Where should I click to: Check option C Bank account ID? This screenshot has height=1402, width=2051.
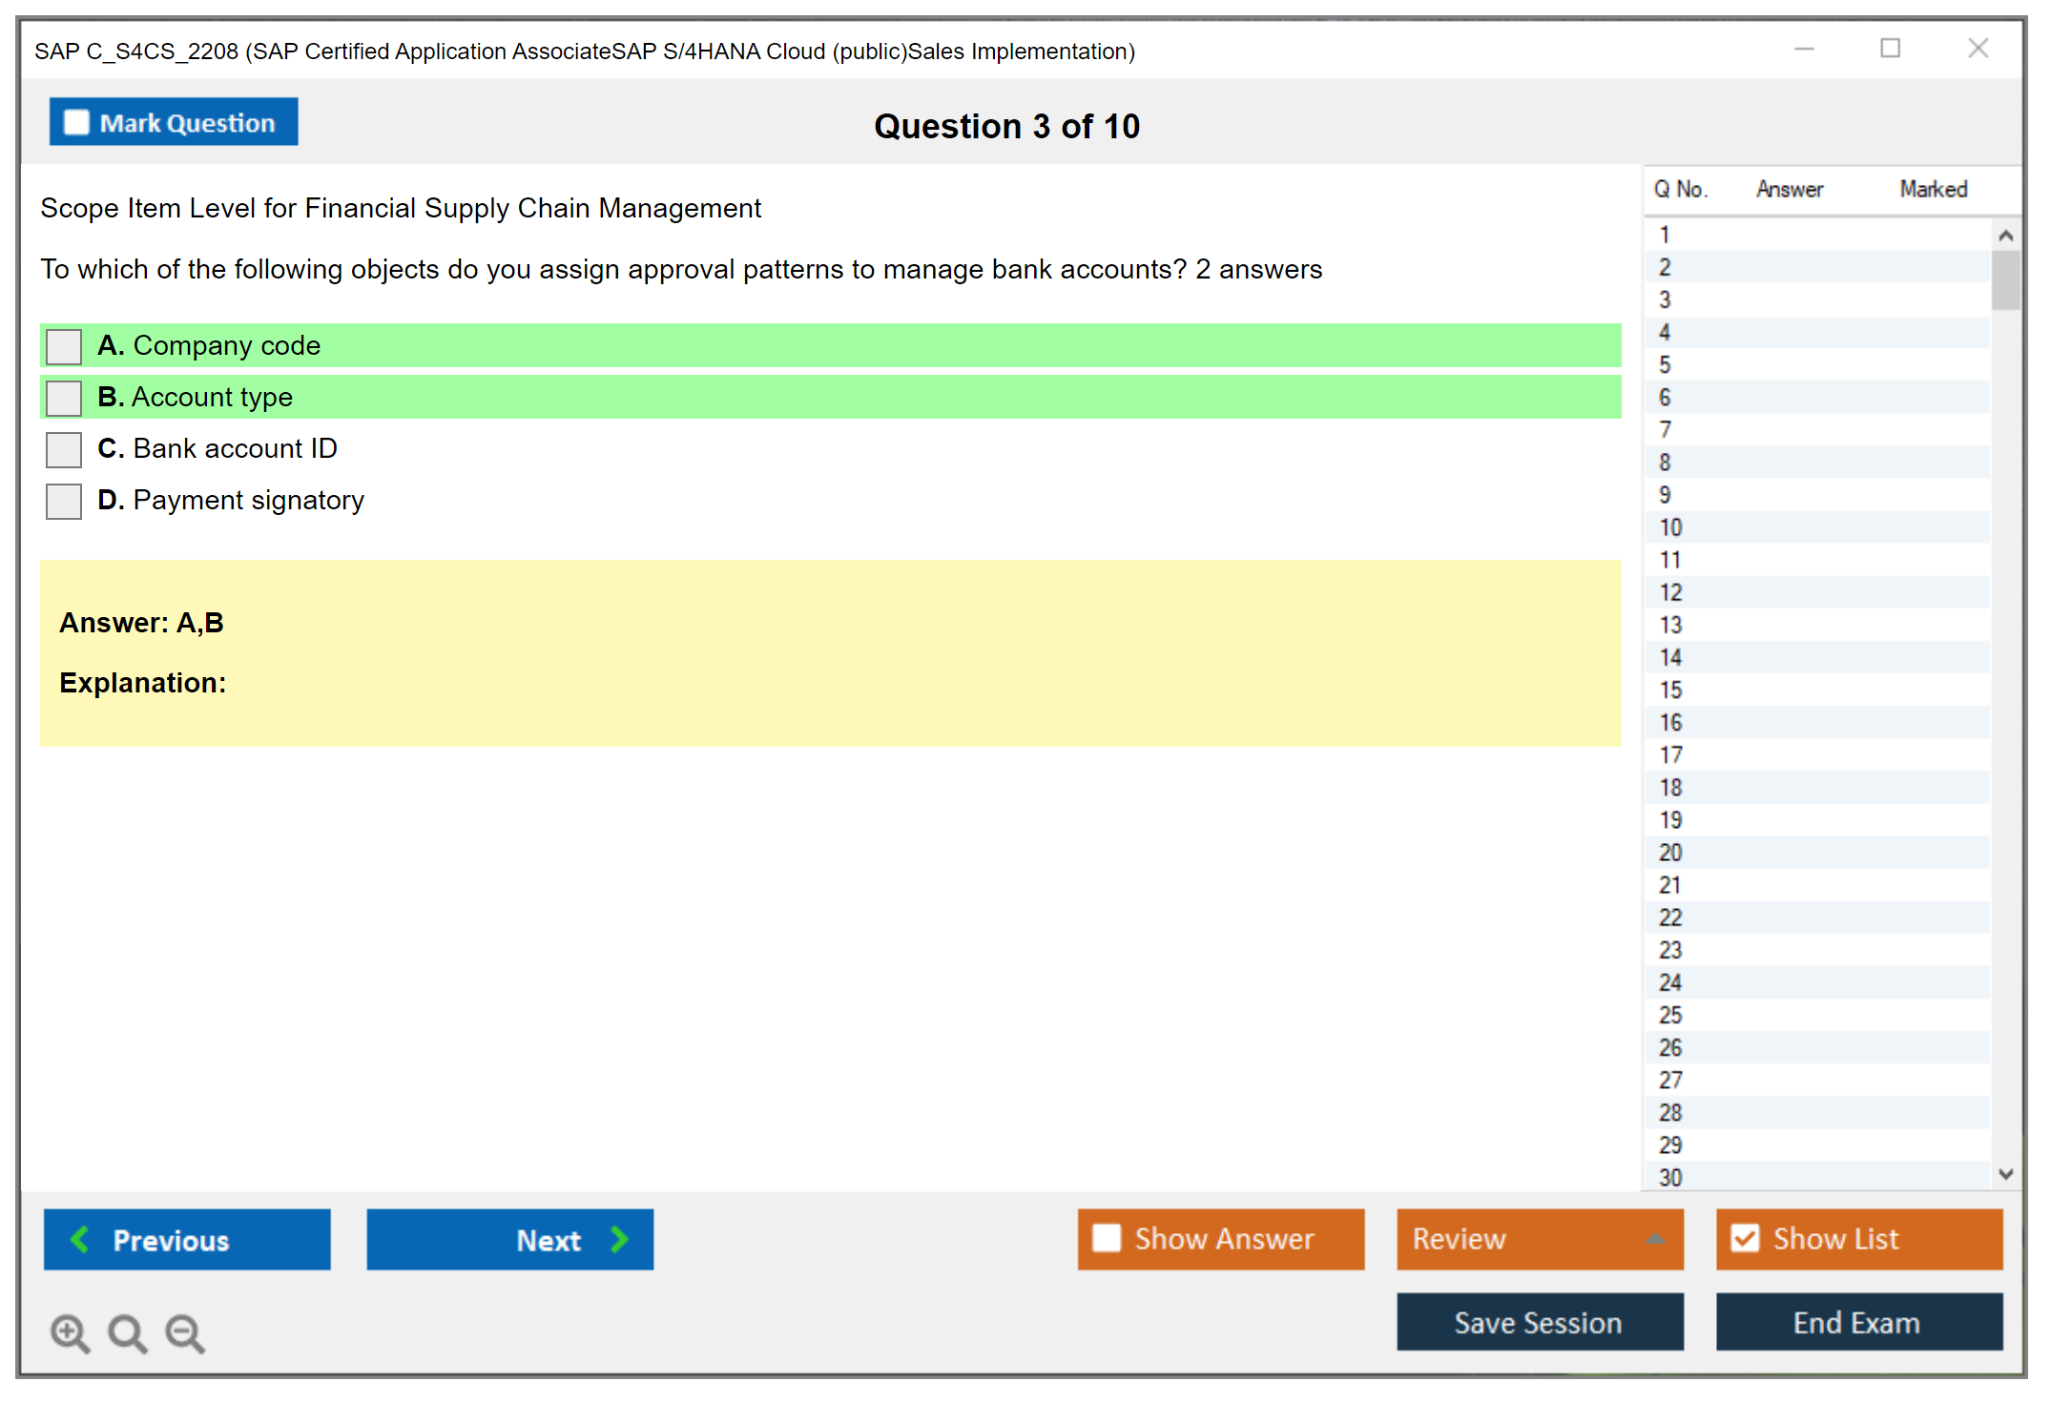click(x=64, y=449)
